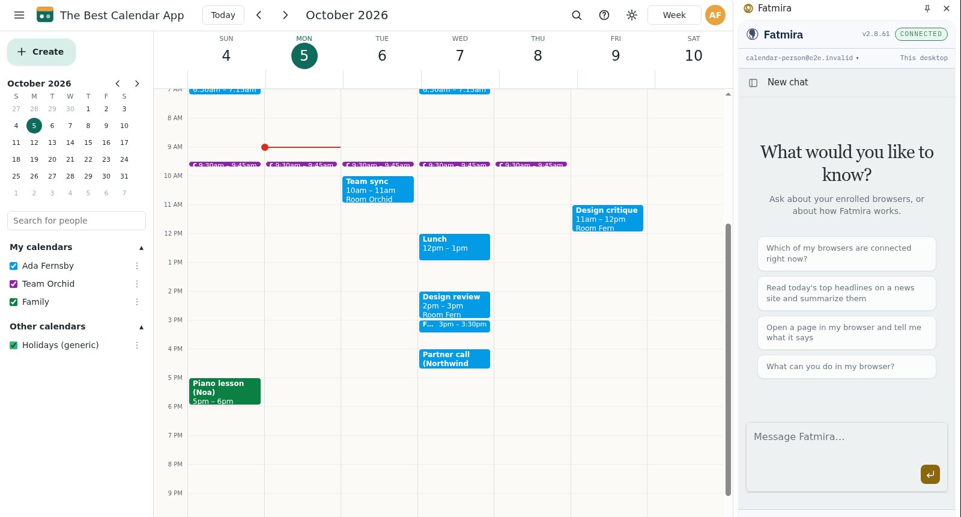The image size is (961, 517).
Task: Click the calendar grid vertical scrollbar
Action: tap(728, 359)
